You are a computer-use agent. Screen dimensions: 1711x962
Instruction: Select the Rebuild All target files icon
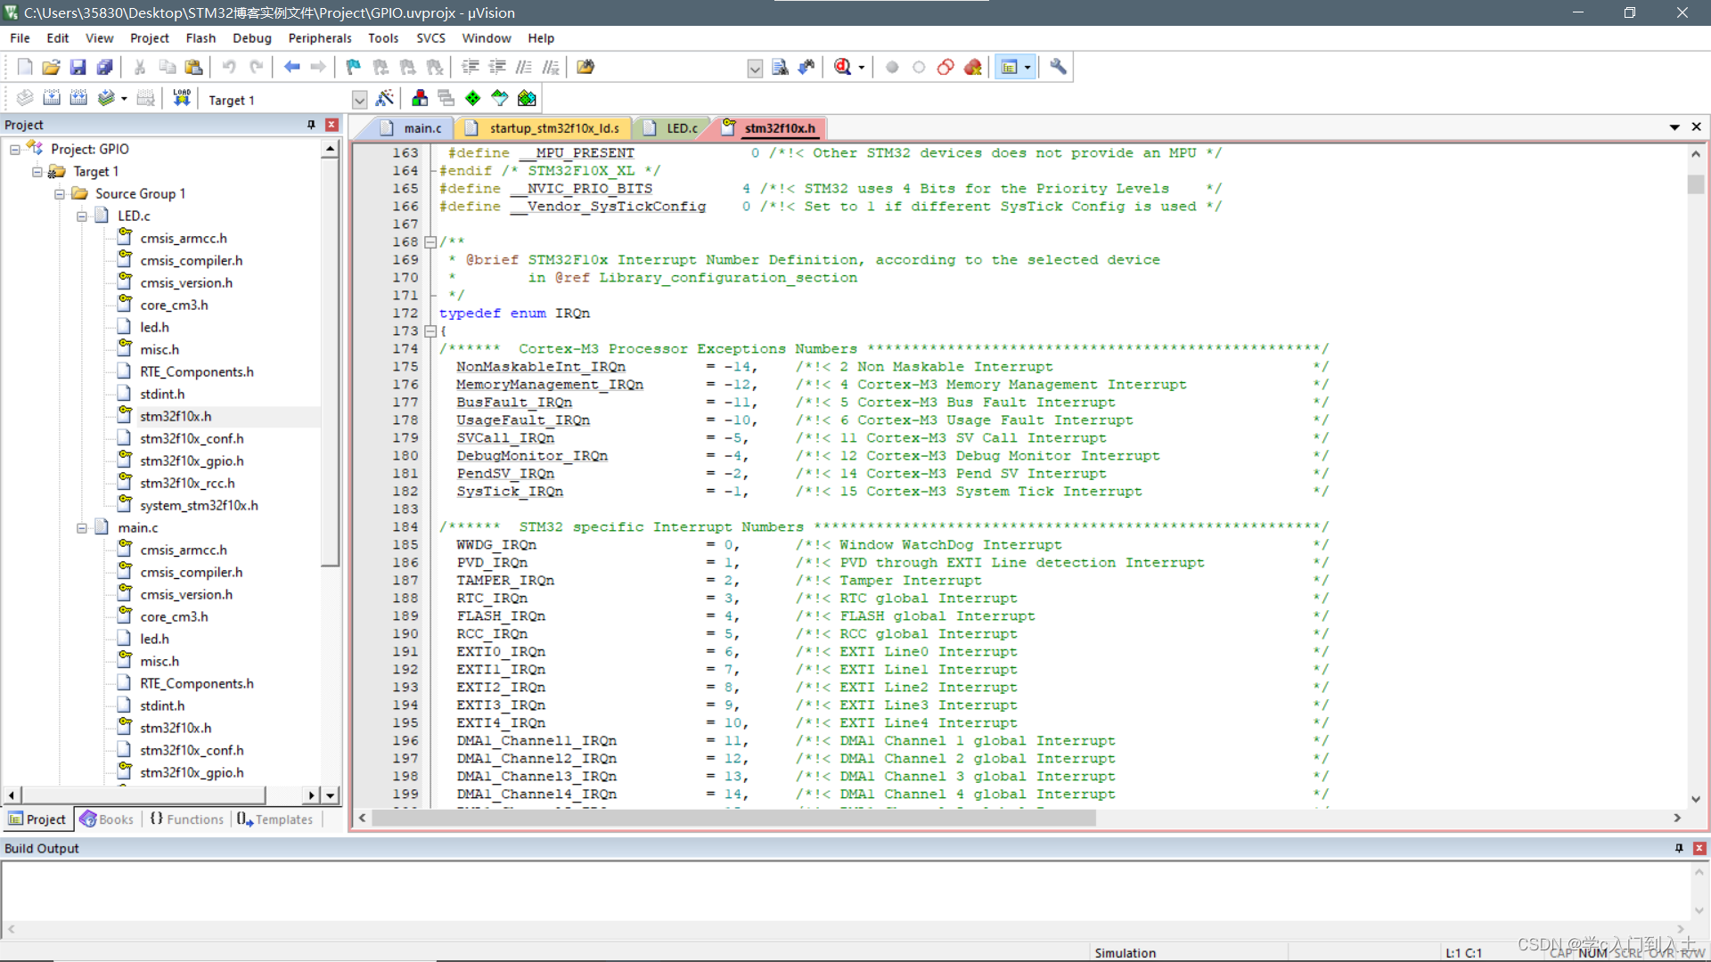[x=78, y=98]
